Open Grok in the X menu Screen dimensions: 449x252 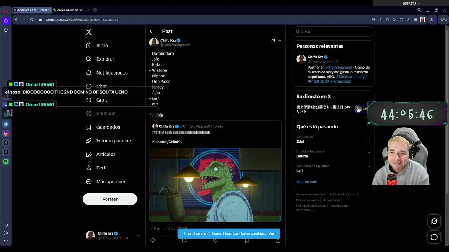point(97,100)
